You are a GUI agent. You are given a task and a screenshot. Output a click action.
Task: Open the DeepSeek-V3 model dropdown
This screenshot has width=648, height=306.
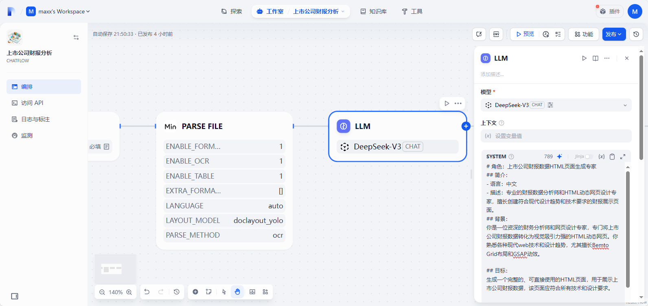coord(556,105)
